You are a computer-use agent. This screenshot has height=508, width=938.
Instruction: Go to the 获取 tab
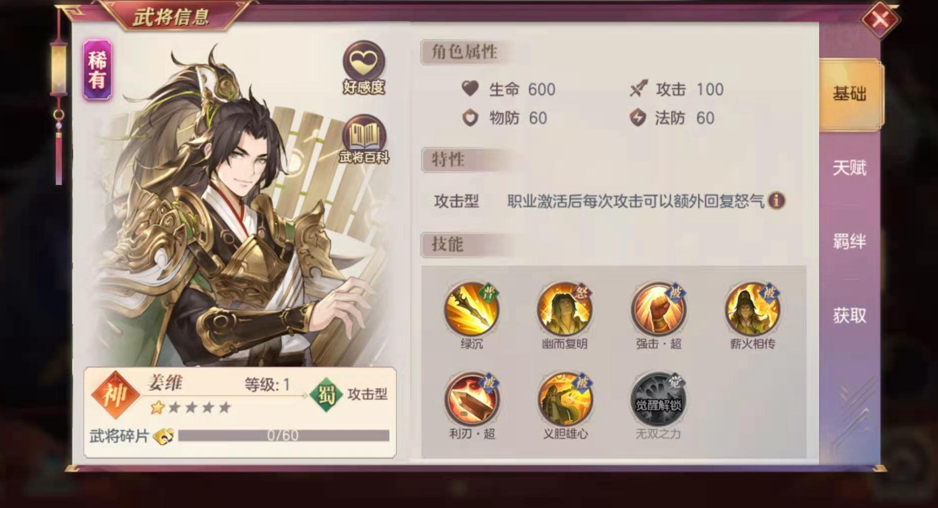tap(849, 316)
